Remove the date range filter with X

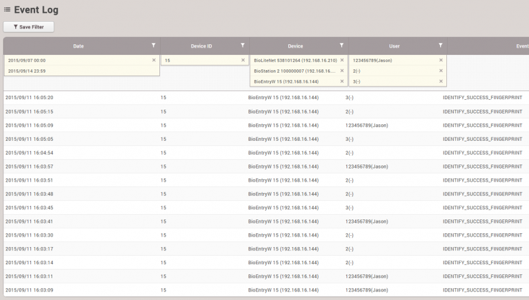(x=154, y=60)
